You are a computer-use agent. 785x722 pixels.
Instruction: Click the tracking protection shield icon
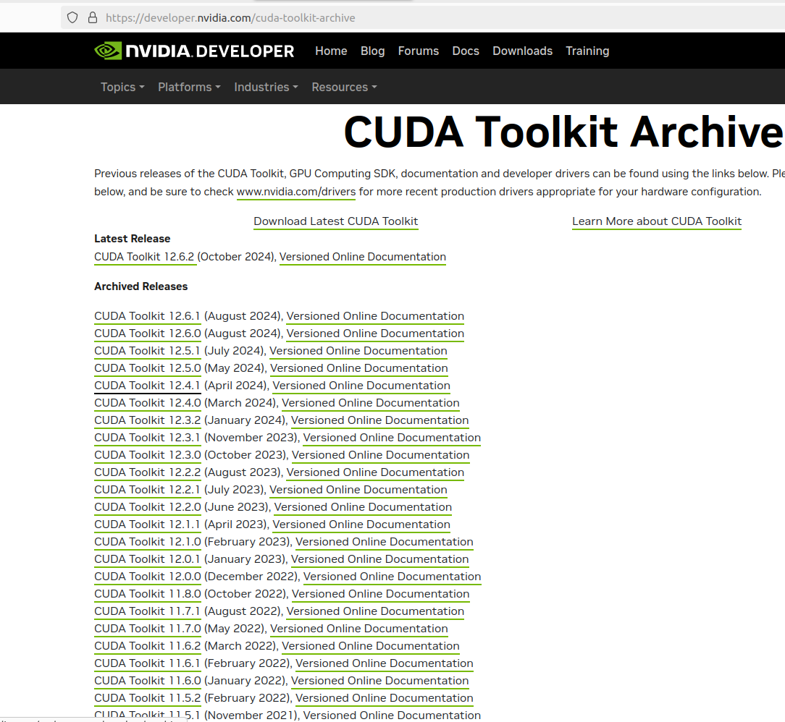coord(72,18)
